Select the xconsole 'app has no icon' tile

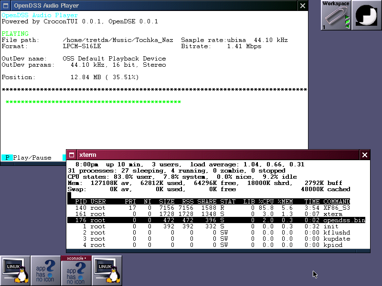(76, 270)
